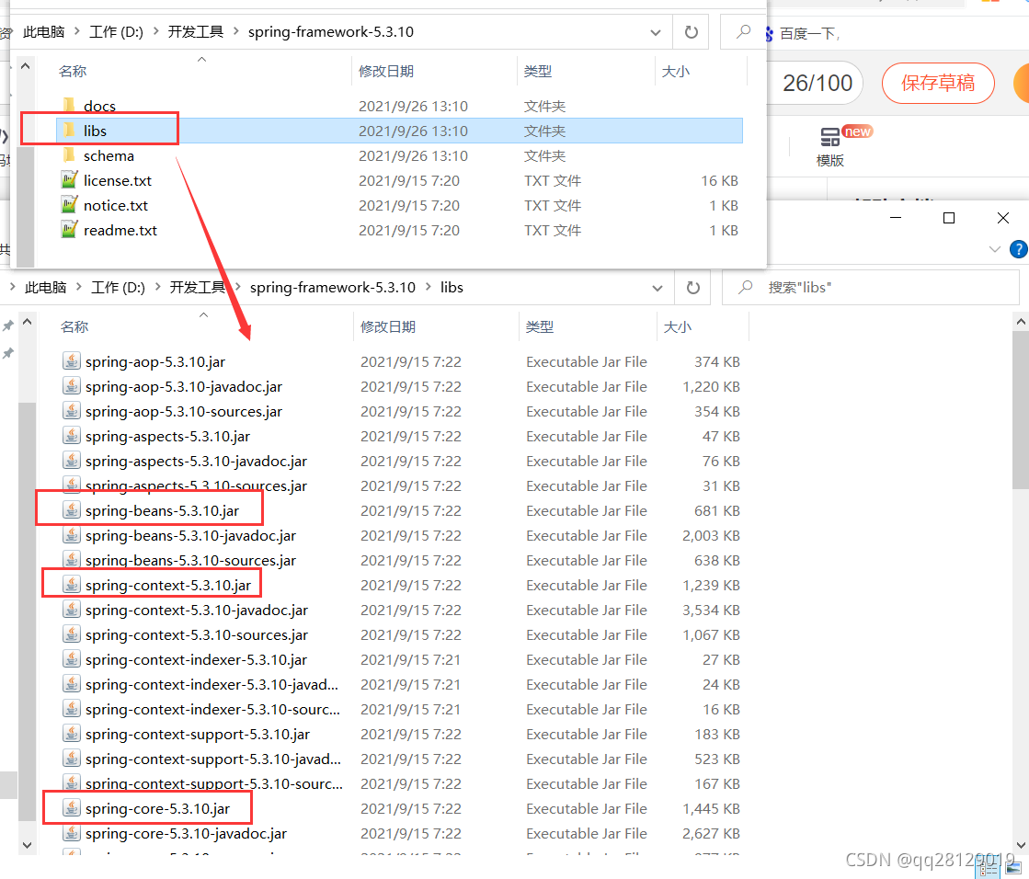Select spring-context-support-5.3.10-sourc... file name

click(214, 784)
